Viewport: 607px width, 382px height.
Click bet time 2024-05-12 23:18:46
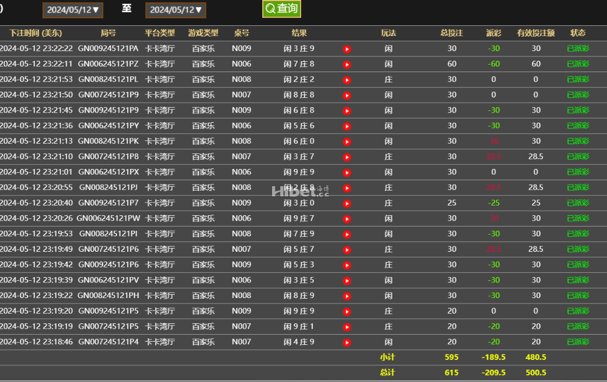click(37, 342)
